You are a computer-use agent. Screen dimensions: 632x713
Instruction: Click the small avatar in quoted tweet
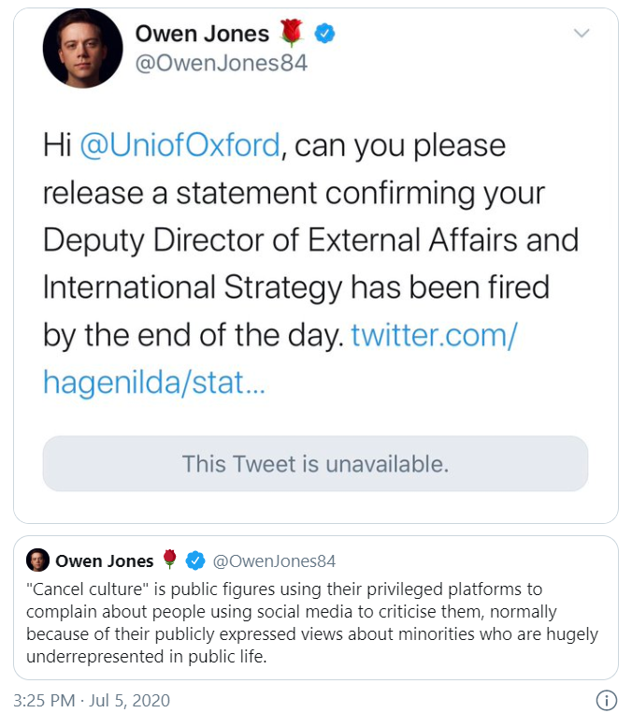[37, 560]
